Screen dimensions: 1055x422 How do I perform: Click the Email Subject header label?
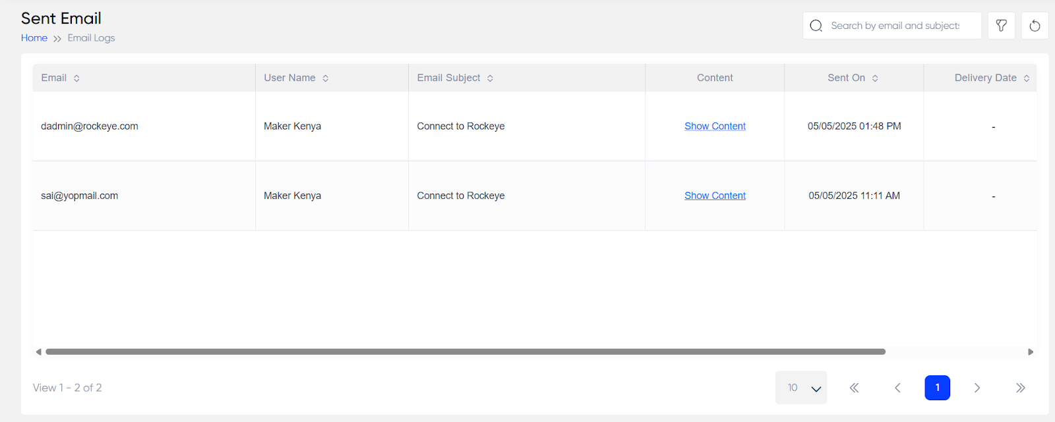448,78
